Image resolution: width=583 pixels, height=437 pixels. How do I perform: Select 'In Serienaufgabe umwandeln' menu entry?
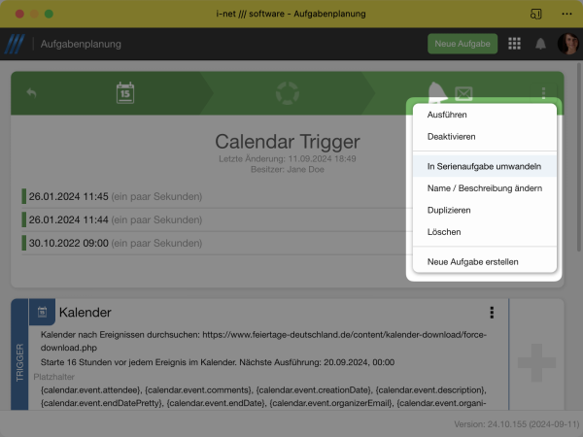pos(484,167)
